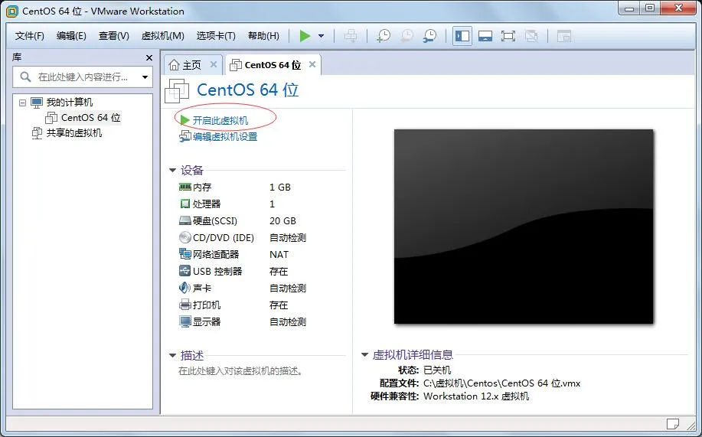The width and height of the screenshot is (702, 437).
Task: Toggle the thumbnail bar toolbar icon
Action: 485,36
